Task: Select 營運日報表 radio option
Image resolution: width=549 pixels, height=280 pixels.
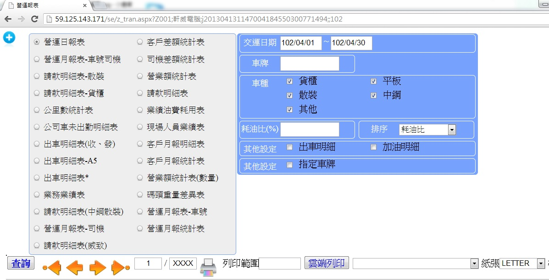Action: pyautogui.click(x=36, y=42)
